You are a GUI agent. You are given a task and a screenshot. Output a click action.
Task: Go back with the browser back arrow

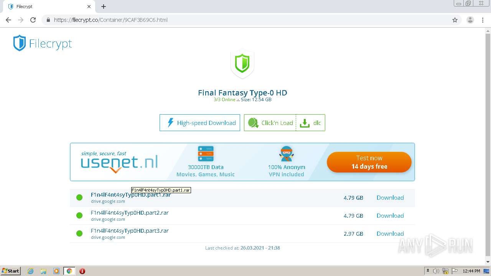click(8, 20)
